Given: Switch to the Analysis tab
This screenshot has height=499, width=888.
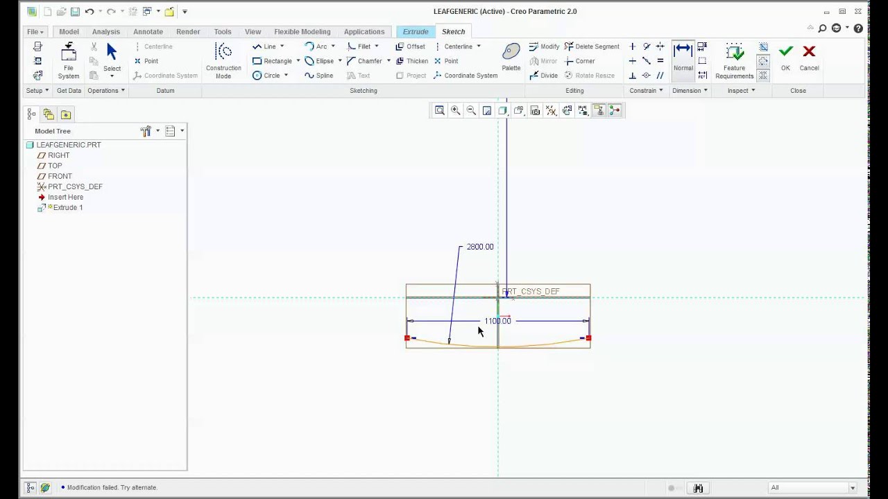Looking at the screenshot, I should [x=106, y=32].
